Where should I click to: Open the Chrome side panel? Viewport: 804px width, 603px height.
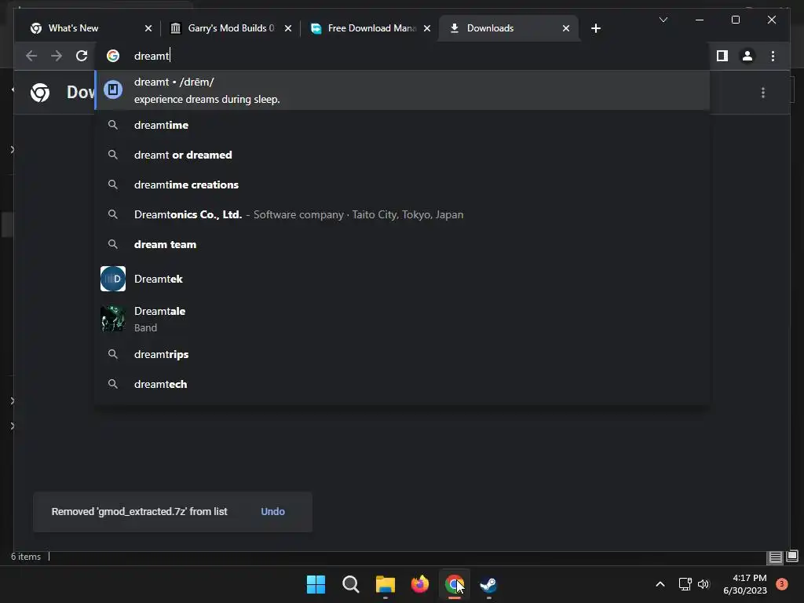pyautogui.click(x=722, y=56)
